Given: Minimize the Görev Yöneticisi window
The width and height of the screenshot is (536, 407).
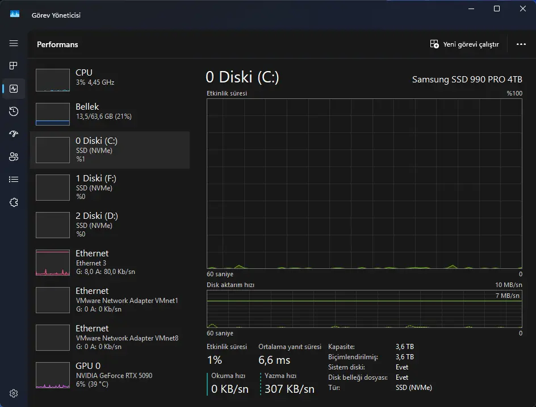Looking at the screenshot, I should [471, 9].
